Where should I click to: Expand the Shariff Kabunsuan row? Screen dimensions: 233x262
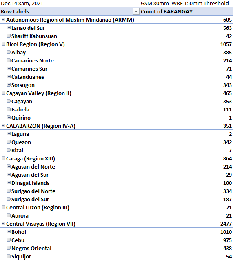tap(9, 36)
